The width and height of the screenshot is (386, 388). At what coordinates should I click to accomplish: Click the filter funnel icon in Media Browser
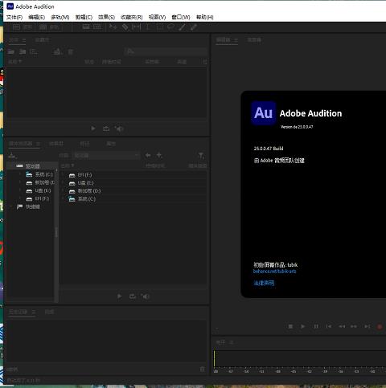201,155
